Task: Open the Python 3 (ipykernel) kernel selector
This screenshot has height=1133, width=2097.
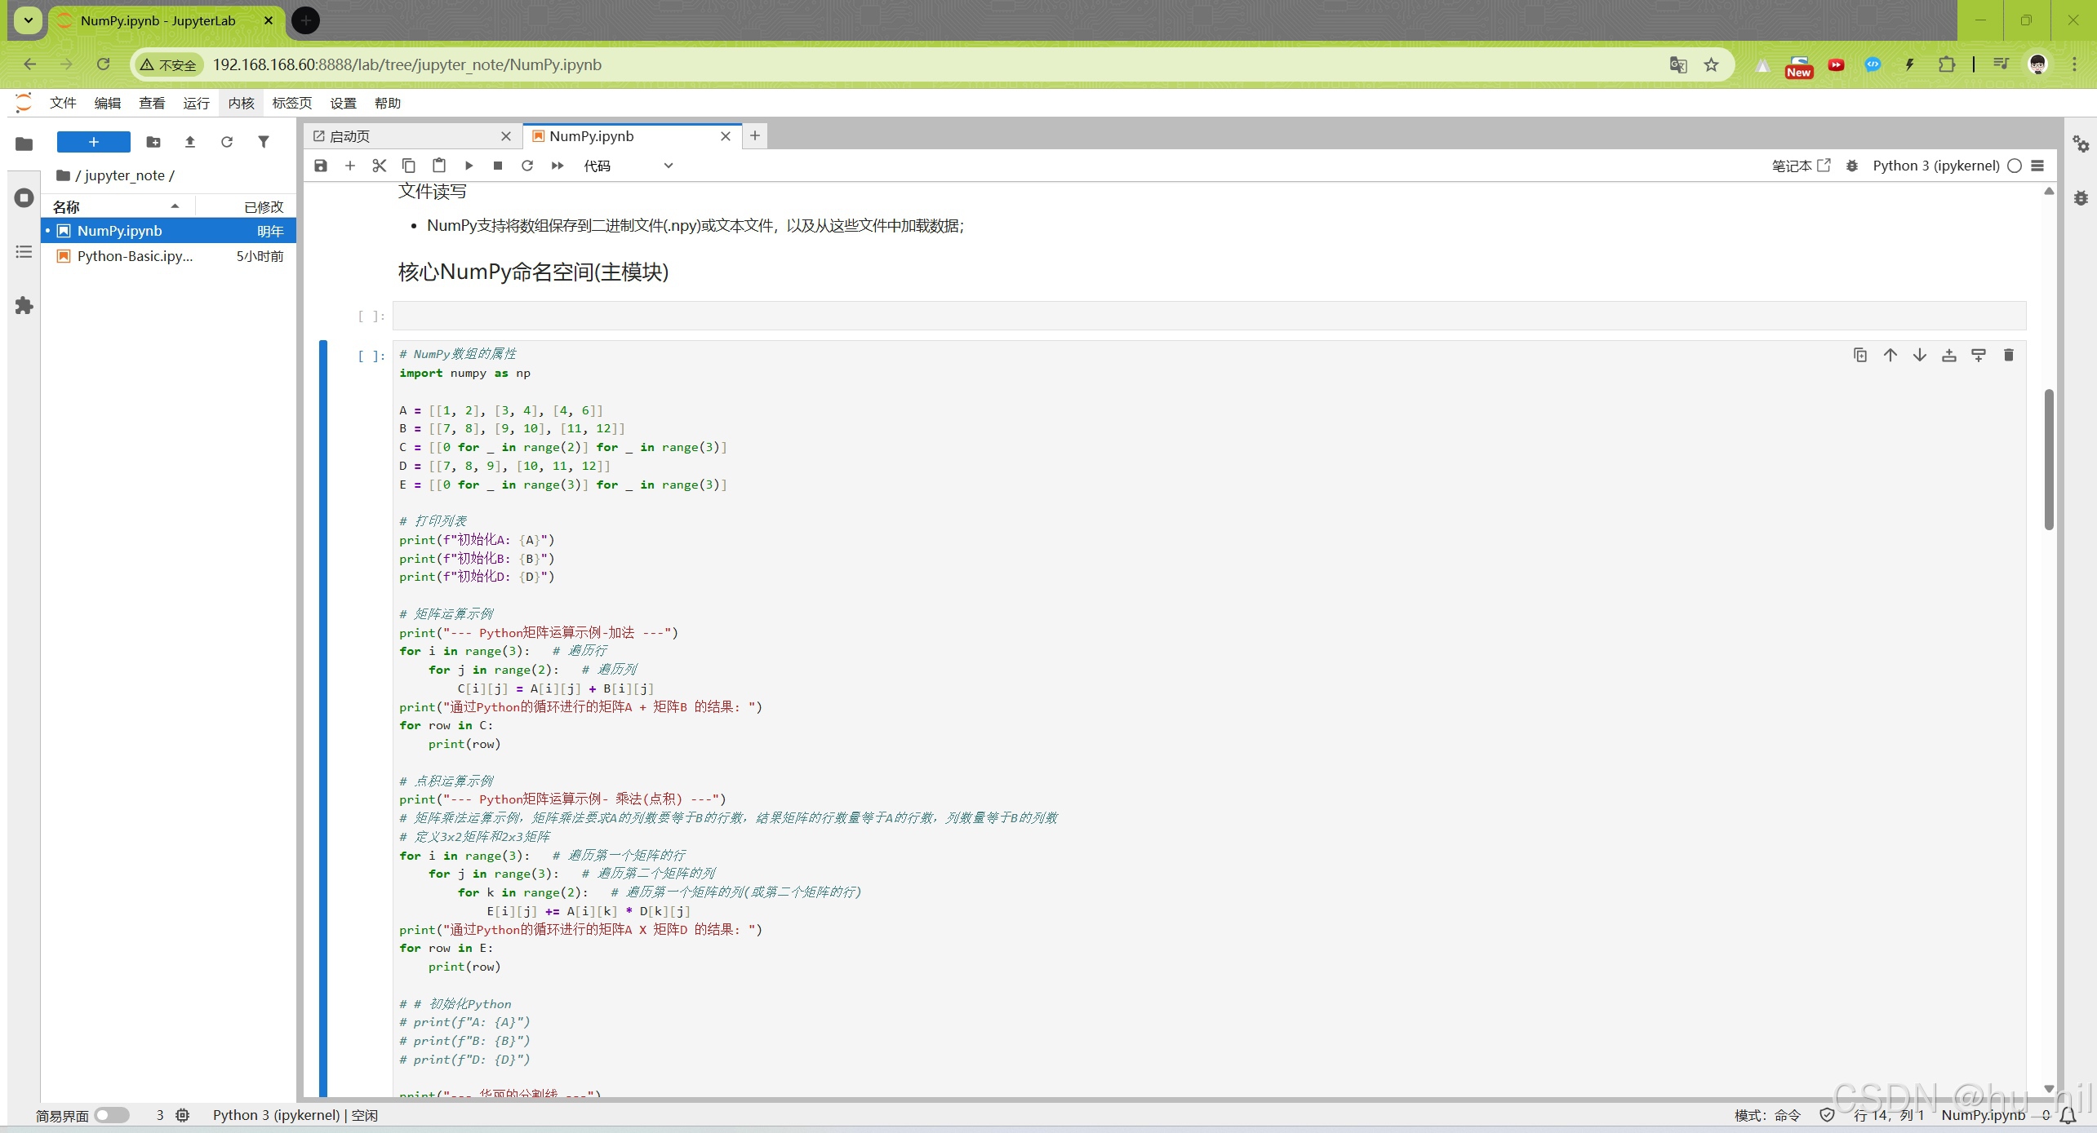Action: click(x=1935, y=166)
